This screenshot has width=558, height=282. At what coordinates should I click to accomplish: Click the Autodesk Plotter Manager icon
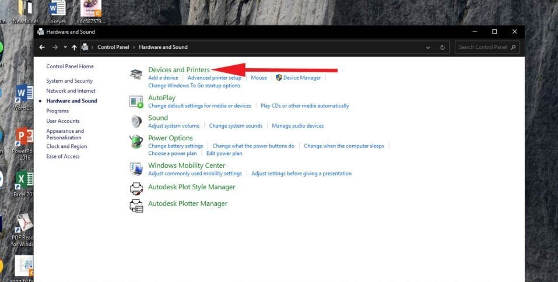(x=136, y=205)
